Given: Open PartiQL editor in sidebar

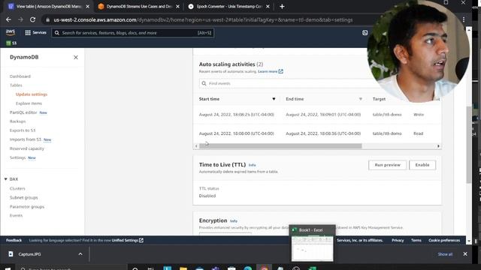Looking at the screenshot, I should [x=23, y=112].
